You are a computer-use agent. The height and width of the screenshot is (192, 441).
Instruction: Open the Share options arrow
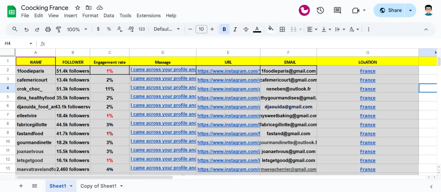[x=410, y=10]
